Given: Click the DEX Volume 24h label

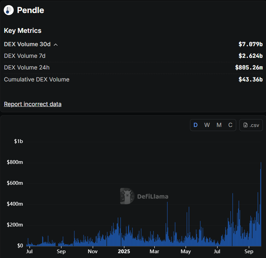Looking at the screenshot, I should coord(27,68).
